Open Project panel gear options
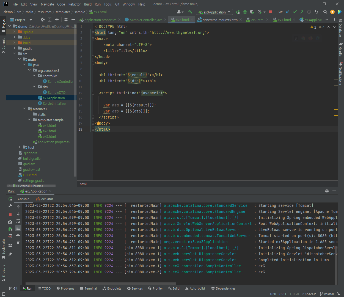Image resolution: width=344 pixels, height=297 pixels. 66,20
